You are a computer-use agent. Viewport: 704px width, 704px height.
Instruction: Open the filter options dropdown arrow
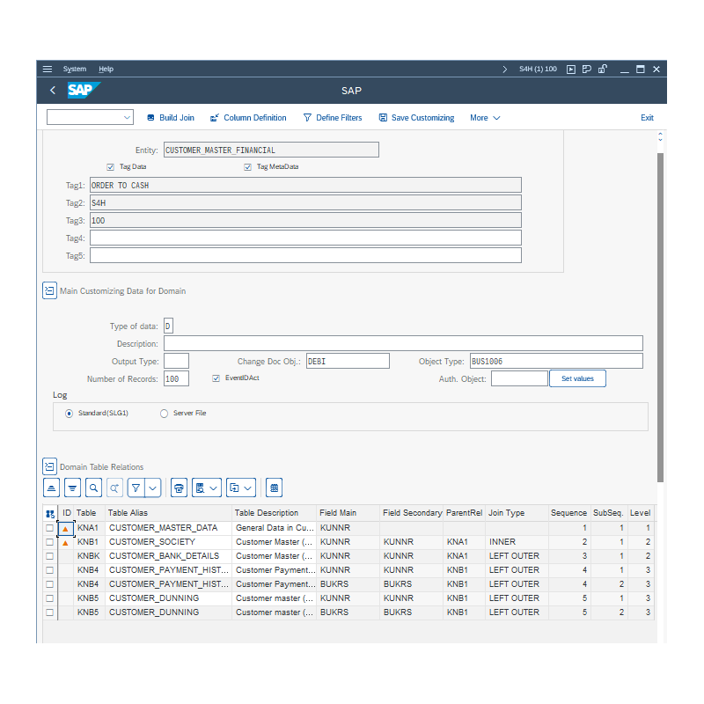click(x=152, y=488)
